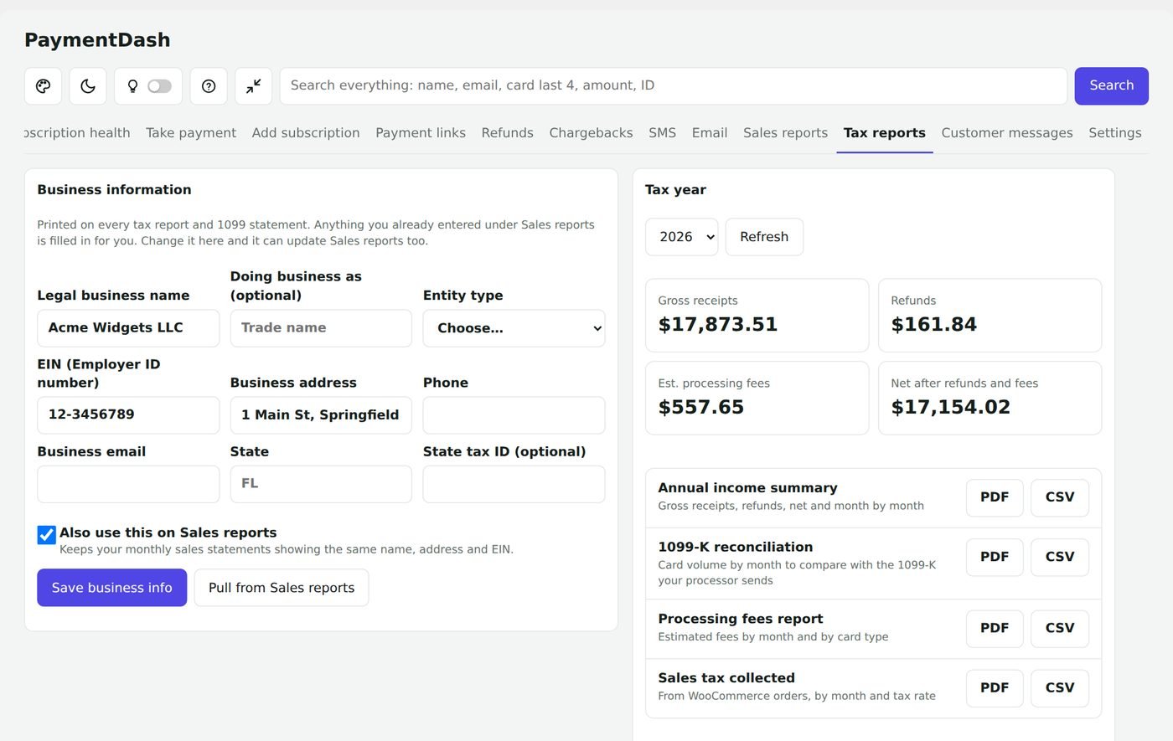Click the State tax ID field
1173x741 pixels.
(x=514, y=484)
